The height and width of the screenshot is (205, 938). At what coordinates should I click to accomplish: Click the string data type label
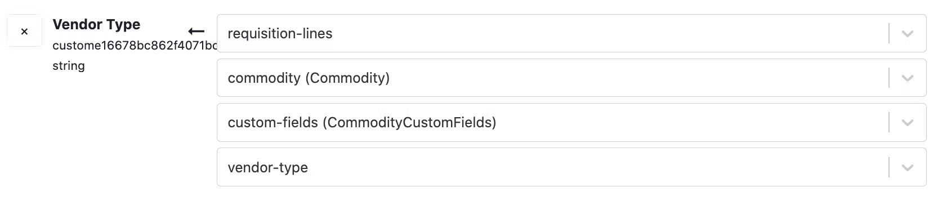click(x=69, y=66)
